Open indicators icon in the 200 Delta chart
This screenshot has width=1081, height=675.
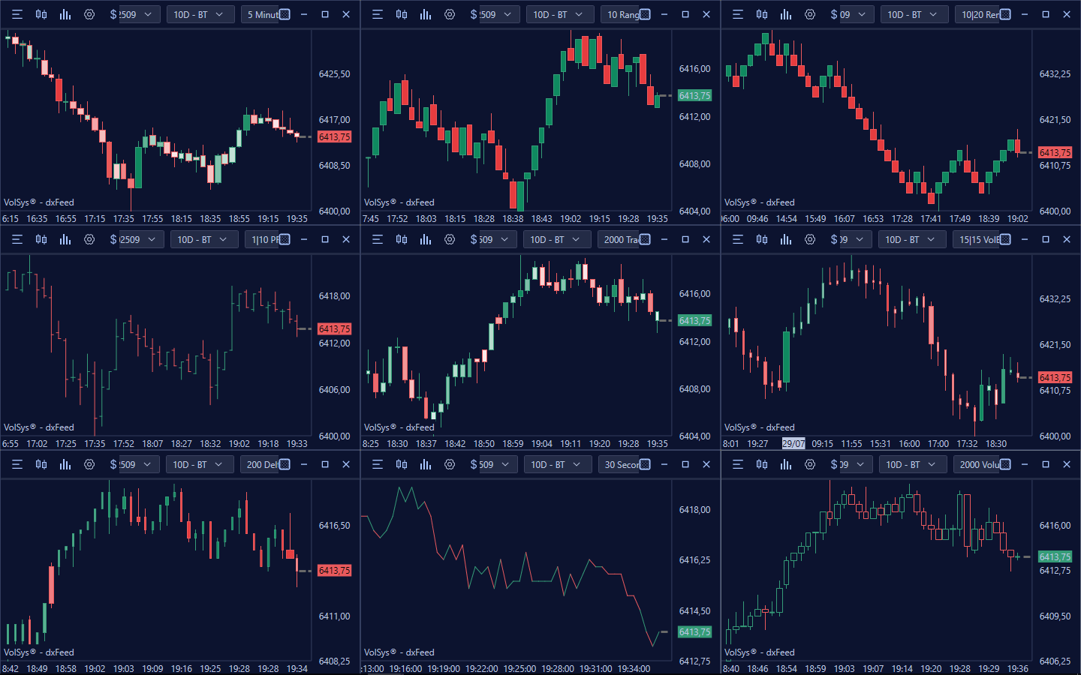point(65,464)
